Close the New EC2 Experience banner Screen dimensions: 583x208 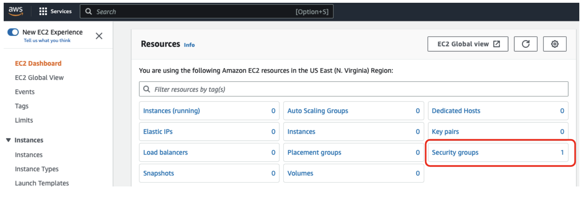pyautogui.click(x=99, y=36)
